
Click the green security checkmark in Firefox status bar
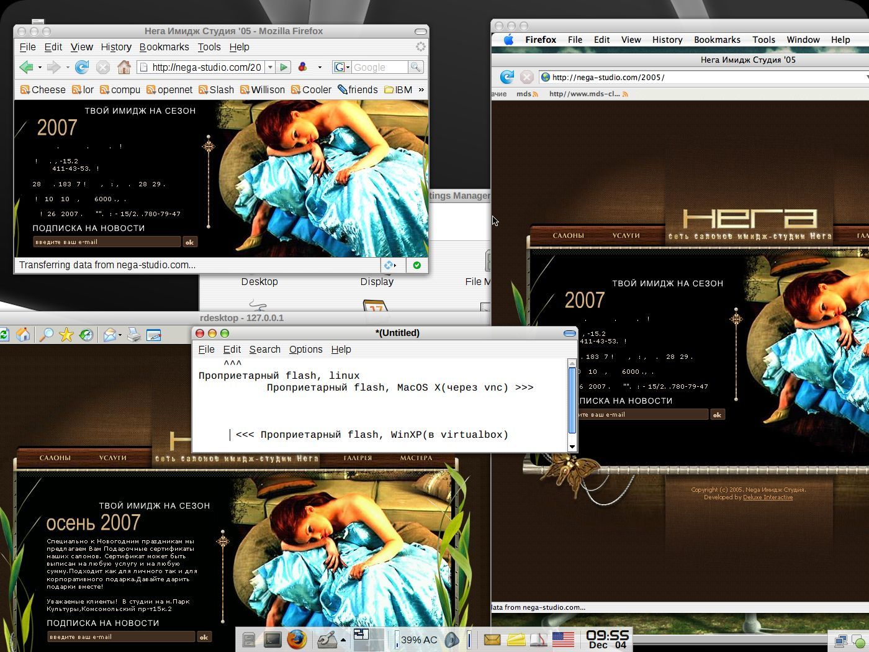[x=416, y=265]
